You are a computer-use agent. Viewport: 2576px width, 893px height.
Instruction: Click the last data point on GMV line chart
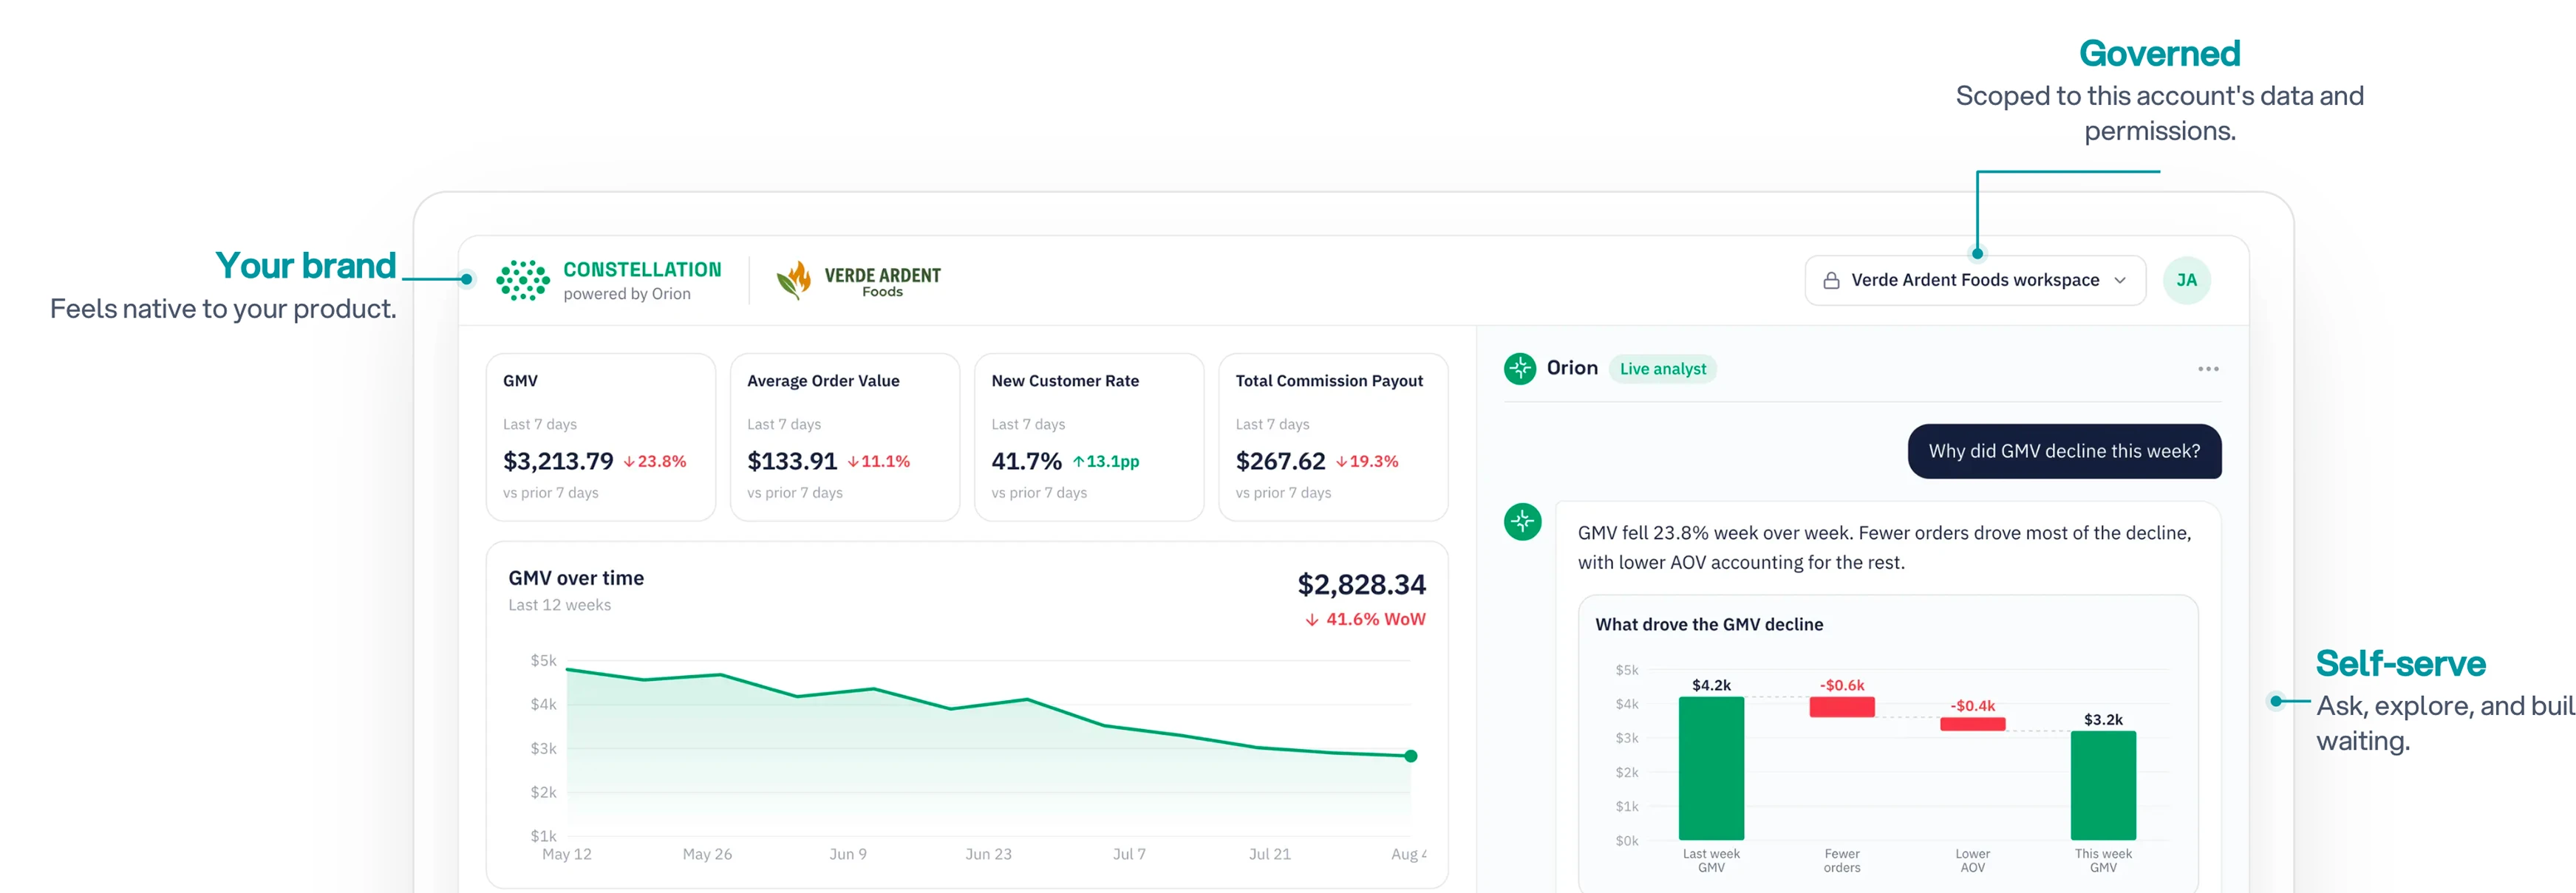click(1410, 756)
